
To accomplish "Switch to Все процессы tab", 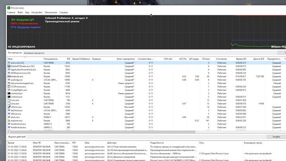I will (x=15, y=53).
